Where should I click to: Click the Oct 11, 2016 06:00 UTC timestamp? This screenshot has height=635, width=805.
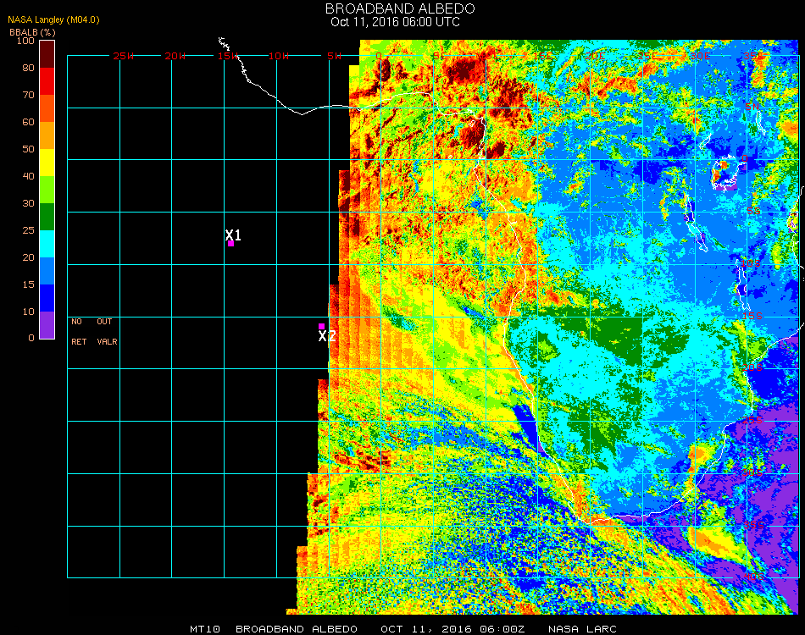click(395, 22)
